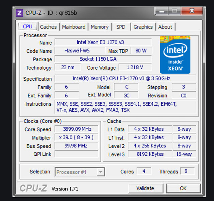214x201 pixels.
Task: Click the Level 2 8-way associativity value
Action: [184, 146]
